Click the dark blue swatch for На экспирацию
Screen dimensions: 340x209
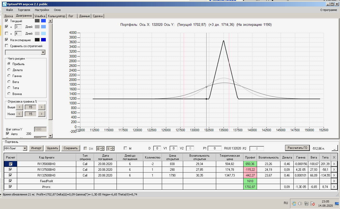coord(43,40)
